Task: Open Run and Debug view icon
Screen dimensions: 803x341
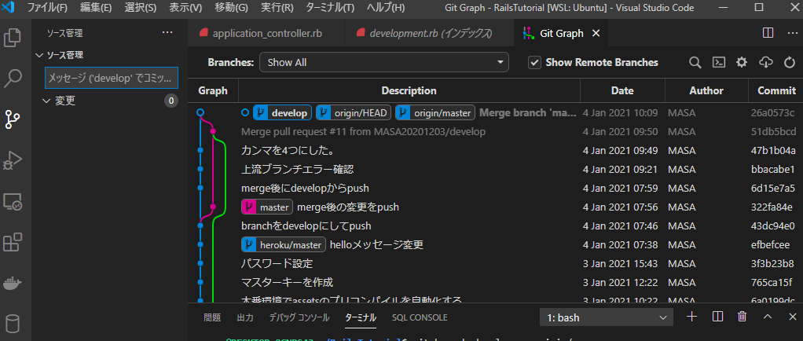Action: pos(13,159)
